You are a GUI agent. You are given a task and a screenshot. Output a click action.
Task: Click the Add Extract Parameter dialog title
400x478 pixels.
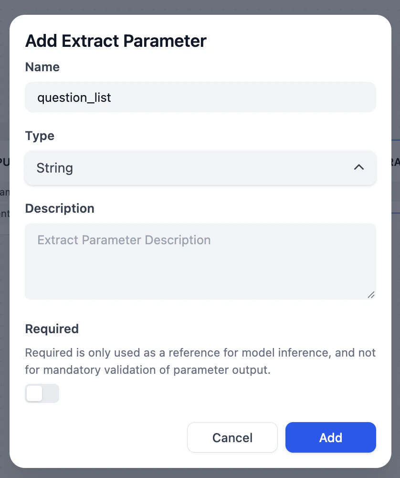tap(116, 41)
